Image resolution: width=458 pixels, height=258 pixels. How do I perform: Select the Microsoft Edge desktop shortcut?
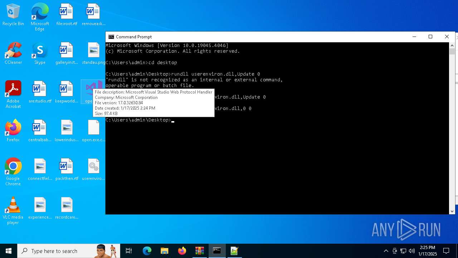40,17
